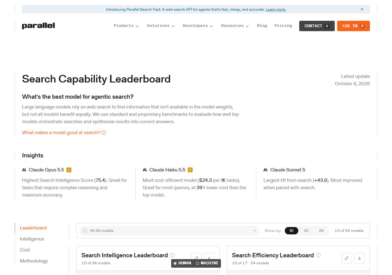Expand the Solutions menu
392x275 pixels.
pyautogui.click(x=161, y=26)
